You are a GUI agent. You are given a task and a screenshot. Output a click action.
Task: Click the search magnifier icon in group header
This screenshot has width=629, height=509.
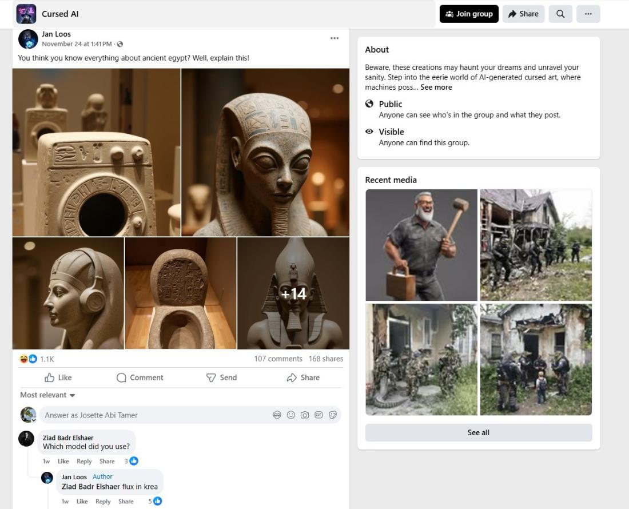click(x=560, y=14)
